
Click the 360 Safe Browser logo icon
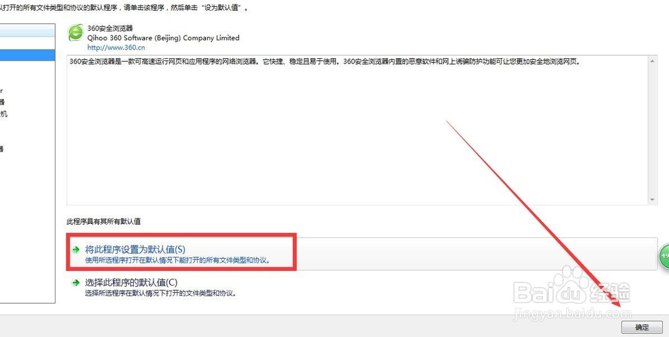tap(76, 33)
